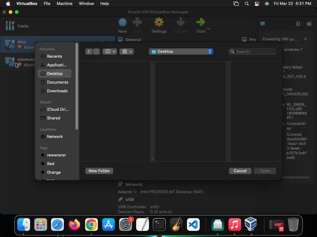Click the Cancel button
Image resolution: width=317 pixels, height=237 pixels.
pyautogui.click(x=240, y=171)
